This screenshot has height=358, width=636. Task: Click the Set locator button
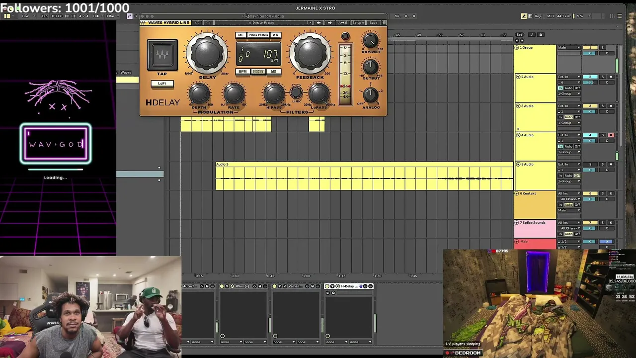click(520, 35)
